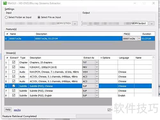
Task: Click the Streams list scrollbar up arrow
Action: [x=153, y=57]
